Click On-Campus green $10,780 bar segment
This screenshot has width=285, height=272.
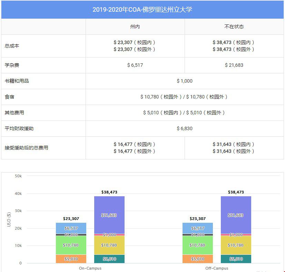[71, 245]
